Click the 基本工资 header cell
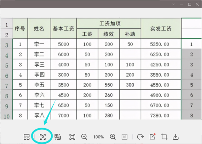Image resolution: width=202 pixels, height=144 pixels. point(64,28)
